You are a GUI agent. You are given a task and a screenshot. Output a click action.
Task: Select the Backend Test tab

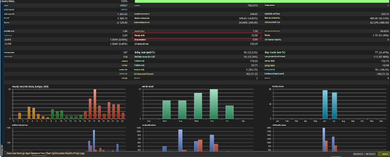(x=39, y=153)
